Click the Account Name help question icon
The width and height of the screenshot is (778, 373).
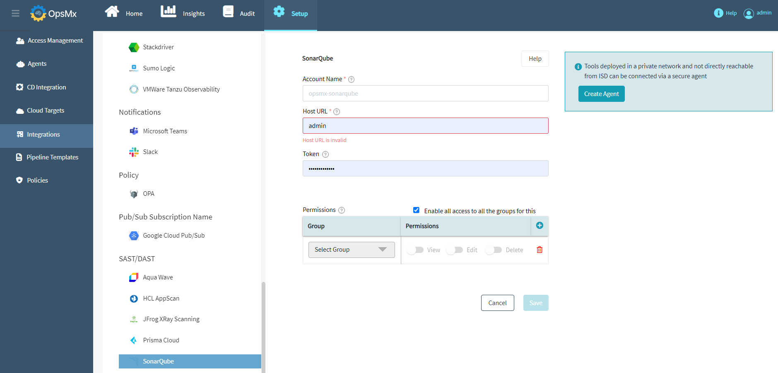coord(351,79)
